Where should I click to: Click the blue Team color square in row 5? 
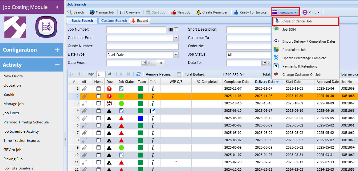point(140,118)
